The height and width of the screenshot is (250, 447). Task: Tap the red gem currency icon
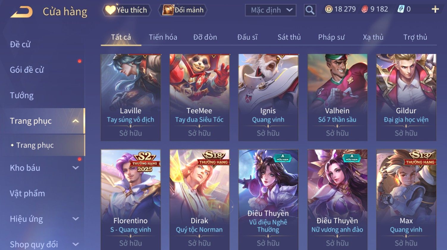click(365, 9)
